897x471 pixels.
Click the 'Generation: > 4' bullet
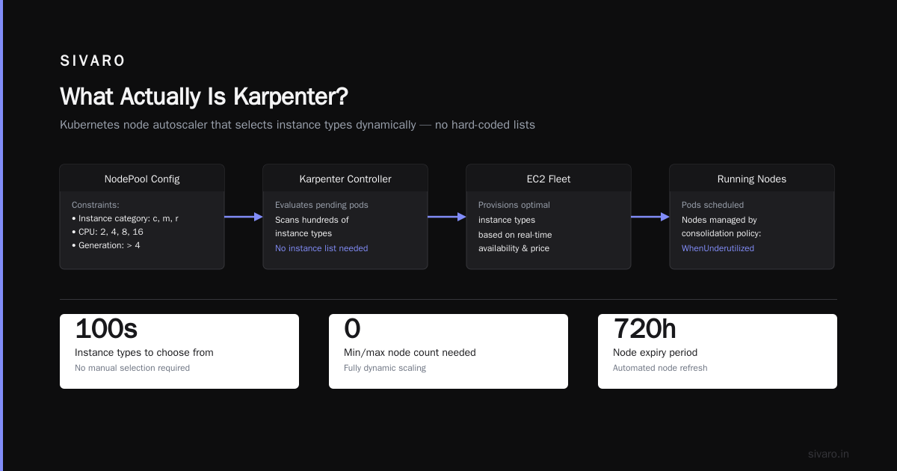coord(105,245)
